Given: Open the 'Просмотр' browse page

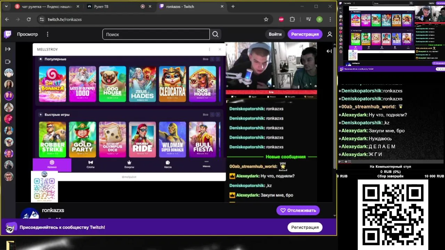Looking at the screenshot, I should click(x=27, y=34).
